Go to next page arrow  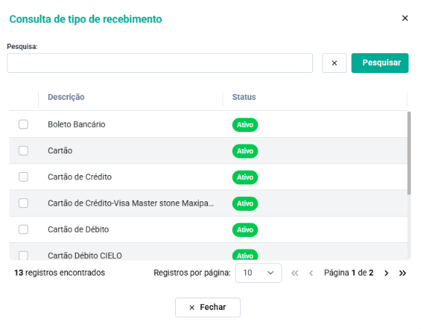386,273
